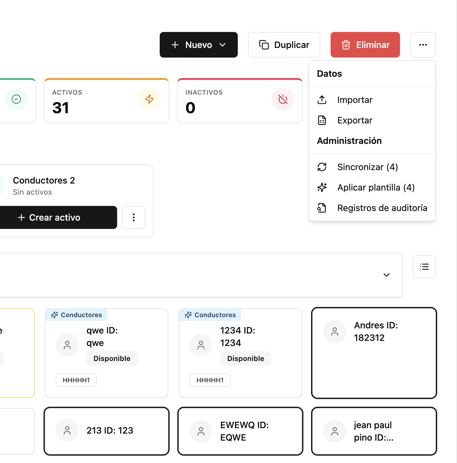Select the jean paul pino card
This screenshot has height=463, width=457.
click(374, 431)
